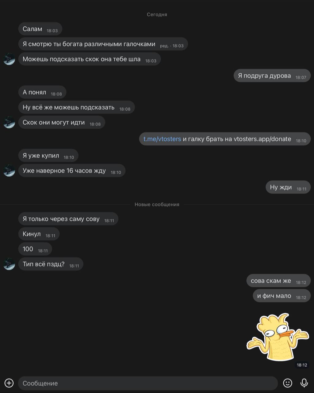This screenshot has width=314, height=393.
Task: Open sender avatar beside 'Можешь подсказать скок она тебе шла'
Action: (9, 59)
